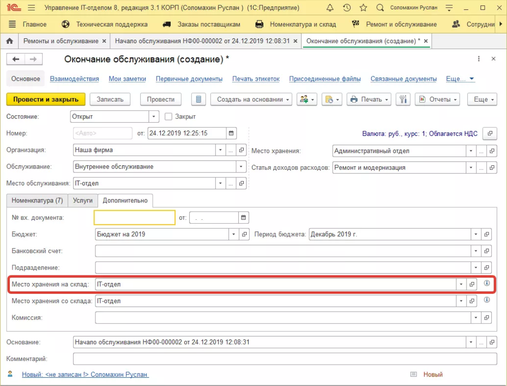This screenshot has height=386, width=507.
Task: Click the favorites star icon
Action: coord(363,8)
